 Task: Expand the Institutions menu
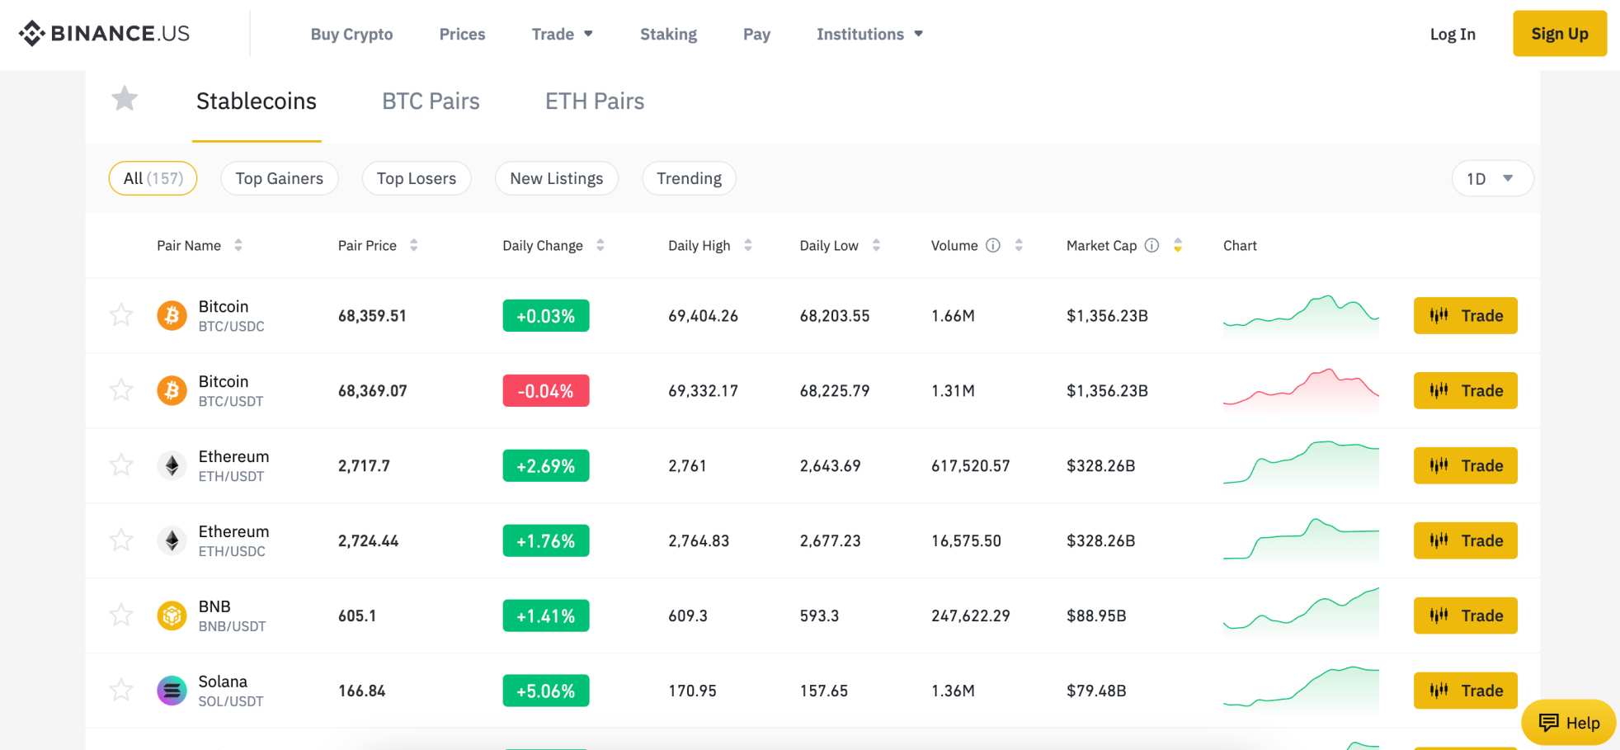pyautogui.click(x=870, y=34)
